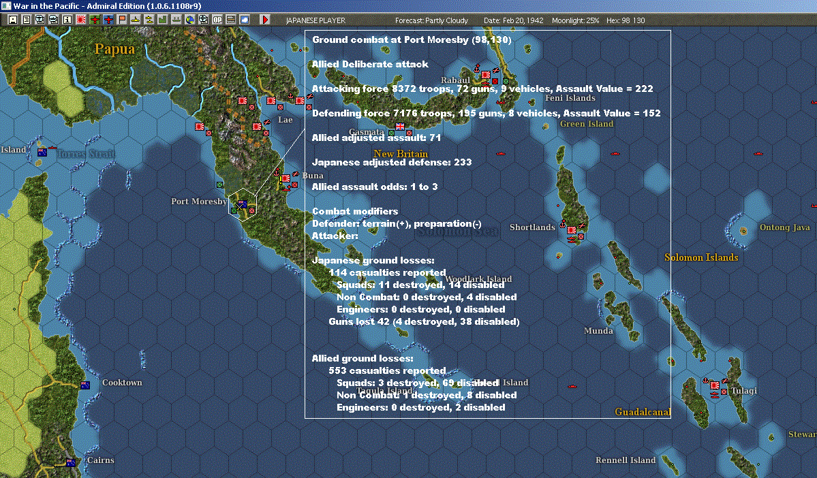Select the British flag unit at Gasmata
This screenshot has width=817, height=478.
point(400,127)
